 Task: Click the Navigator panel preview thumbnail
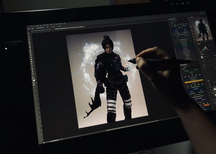click(x=202, y=29)
